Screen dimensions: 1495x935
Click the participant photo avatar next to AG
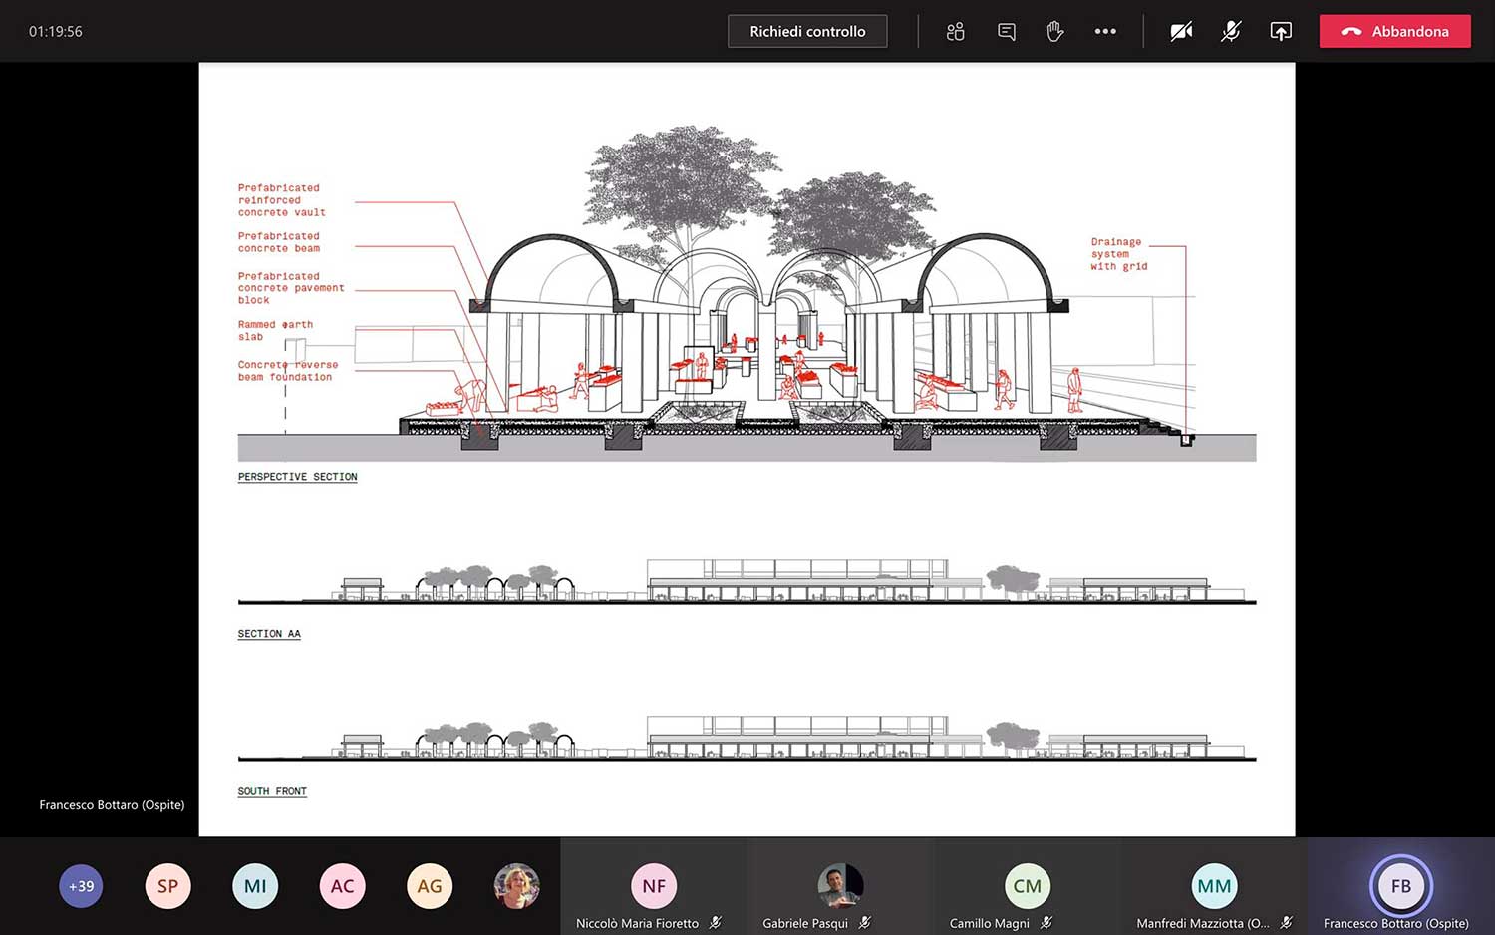516,886
